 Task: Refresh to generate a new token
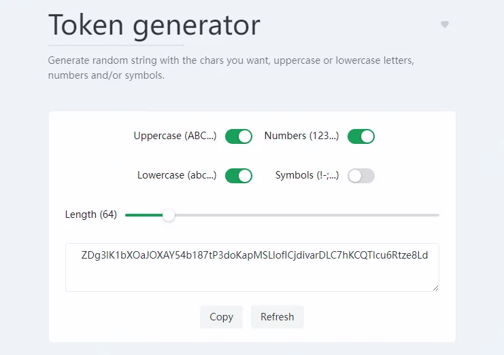click(x=278, y=317)
